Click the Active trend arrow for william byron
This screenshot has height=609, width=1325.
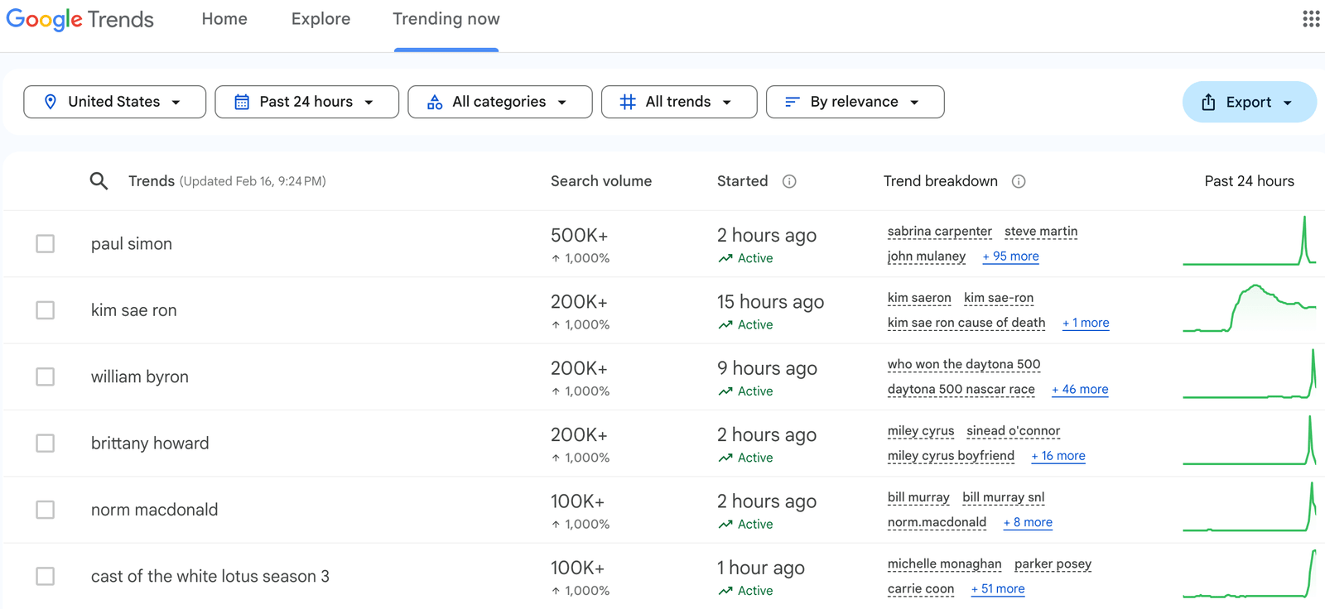(725, 391)
